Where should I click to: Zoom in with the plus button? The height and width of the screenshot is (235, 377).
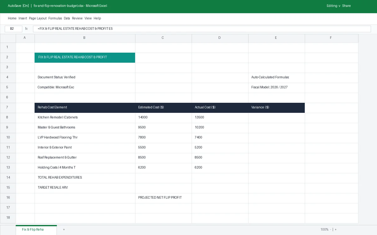tap(336, 230)
